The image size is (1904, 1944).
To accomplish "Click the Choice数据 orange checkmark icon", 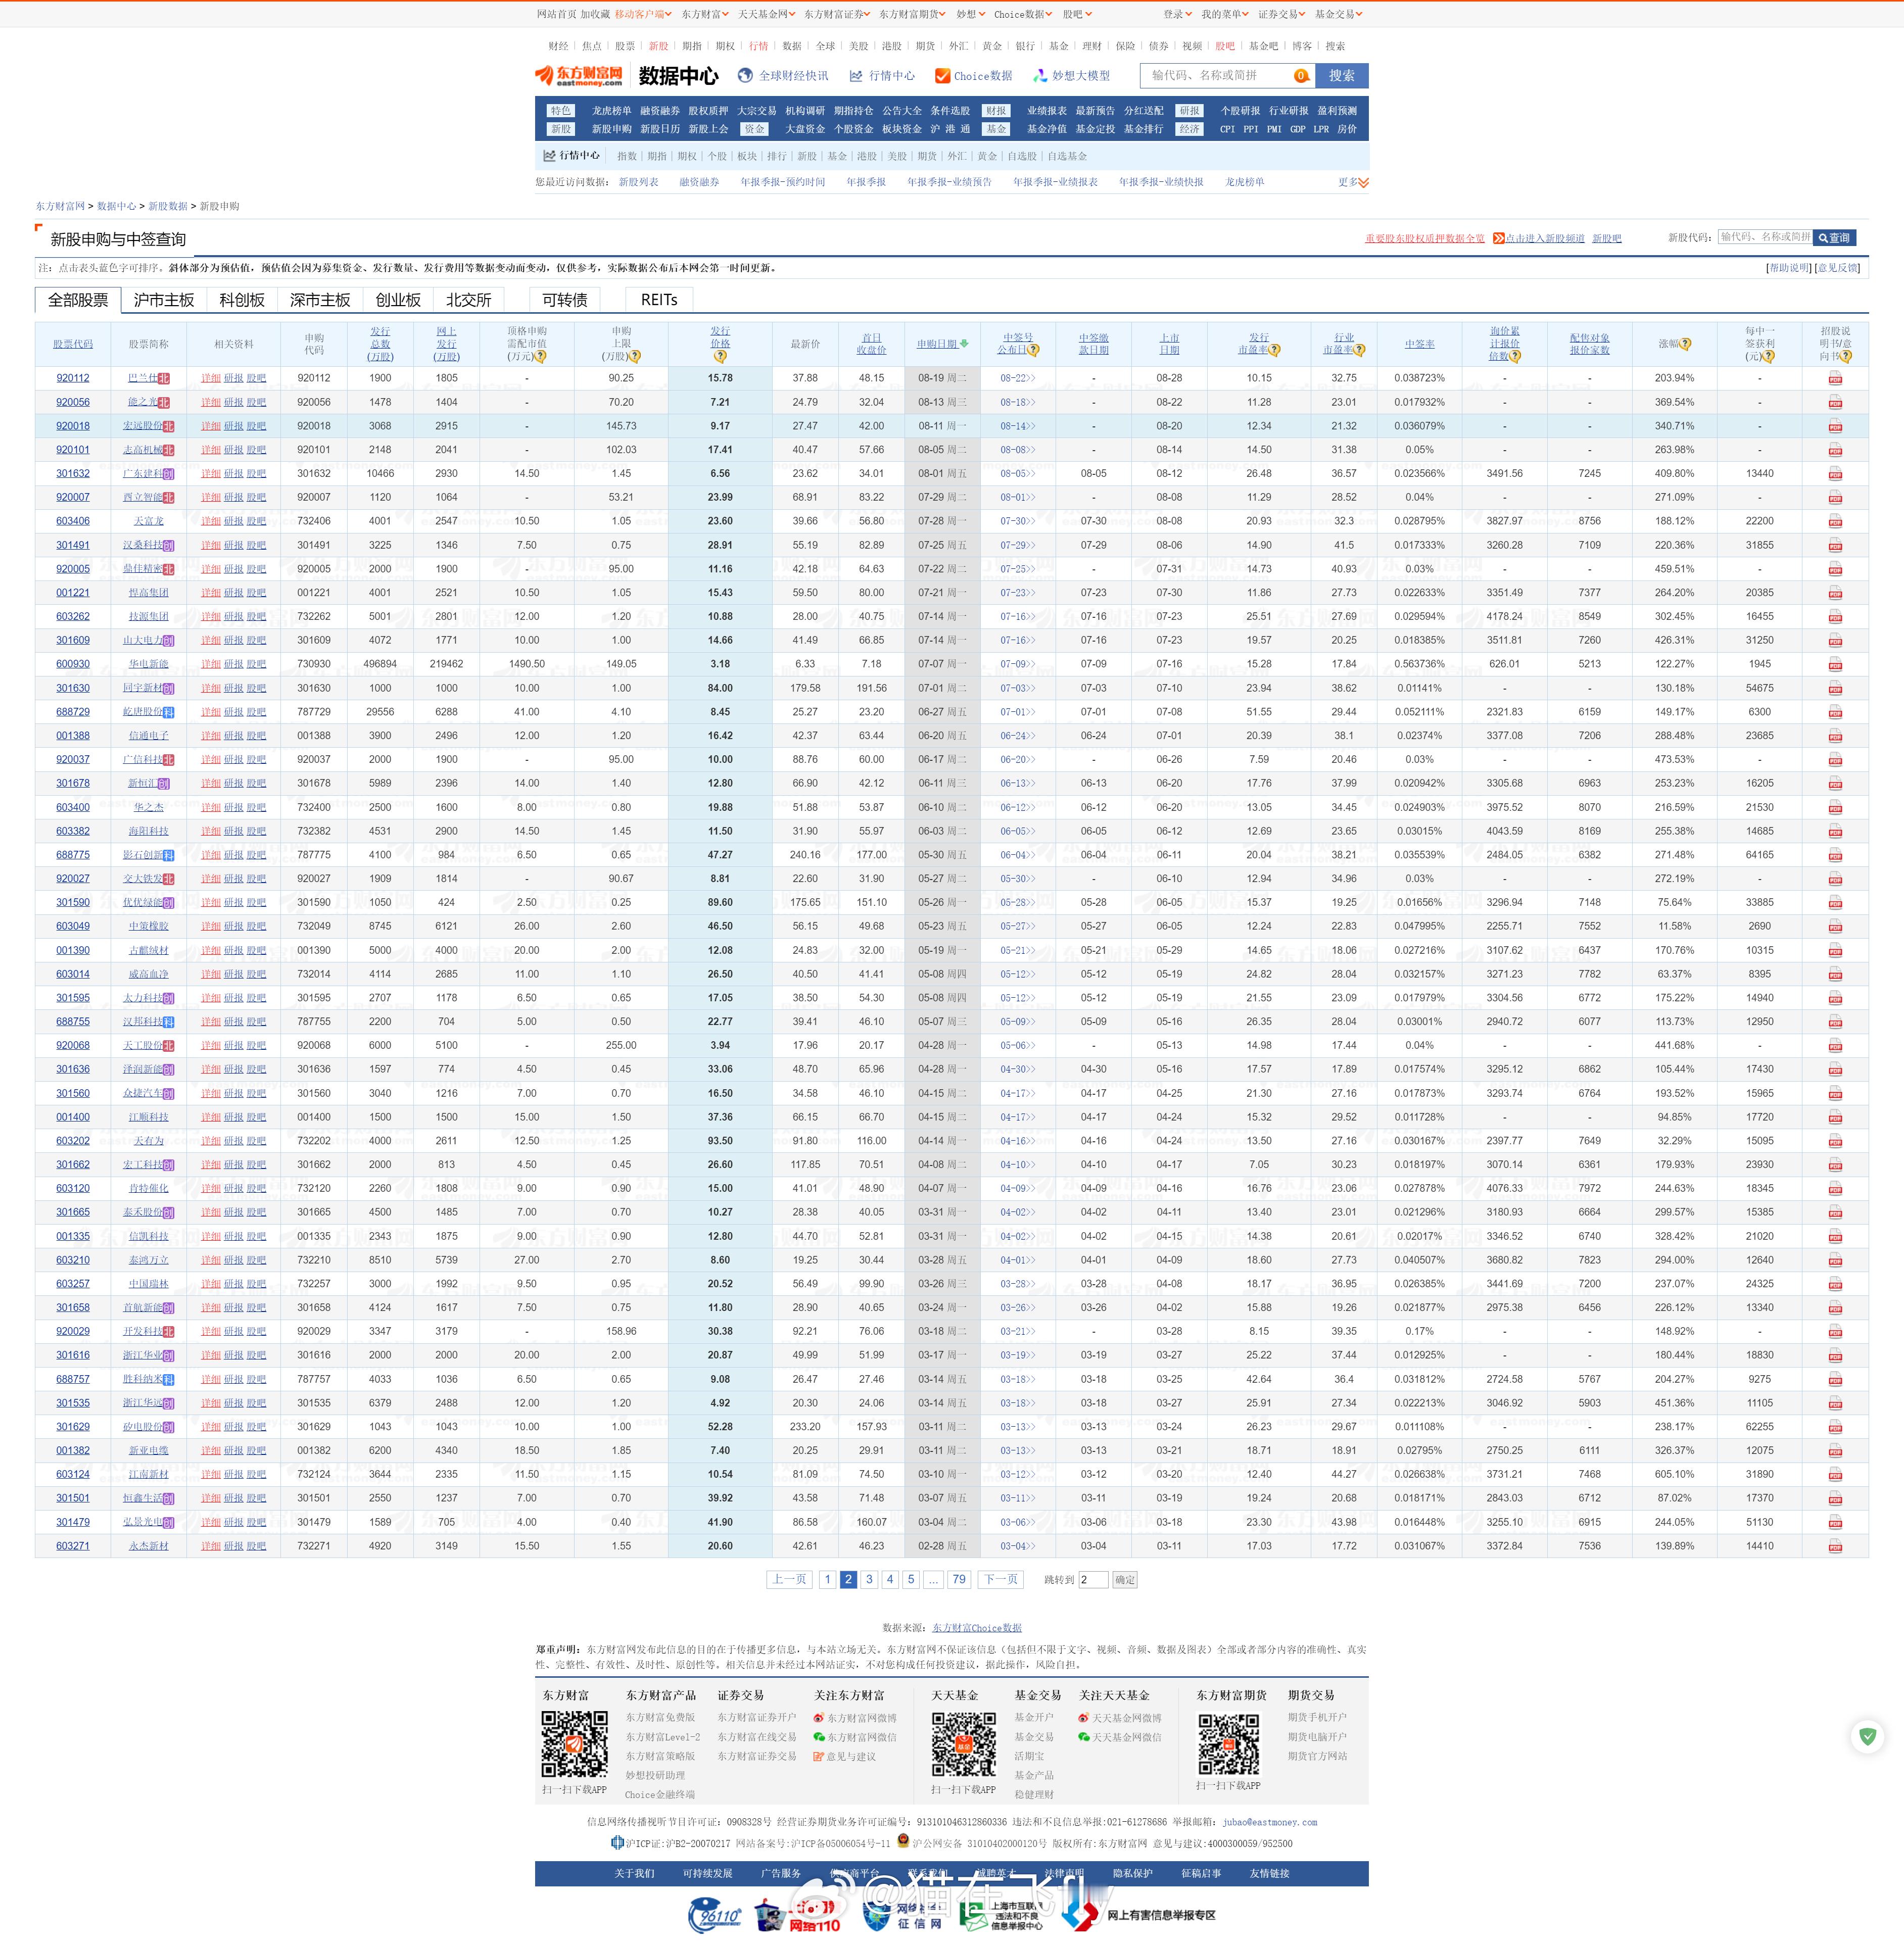I will tap(942, 76).
